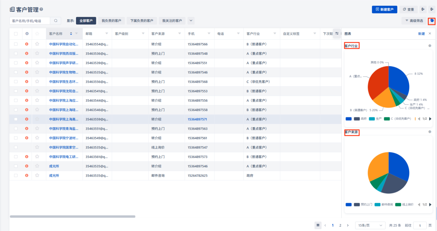This screenshot has height=231, width=437.
Task: Sort by 客户名称 column arrows
Action: (71, 33)
